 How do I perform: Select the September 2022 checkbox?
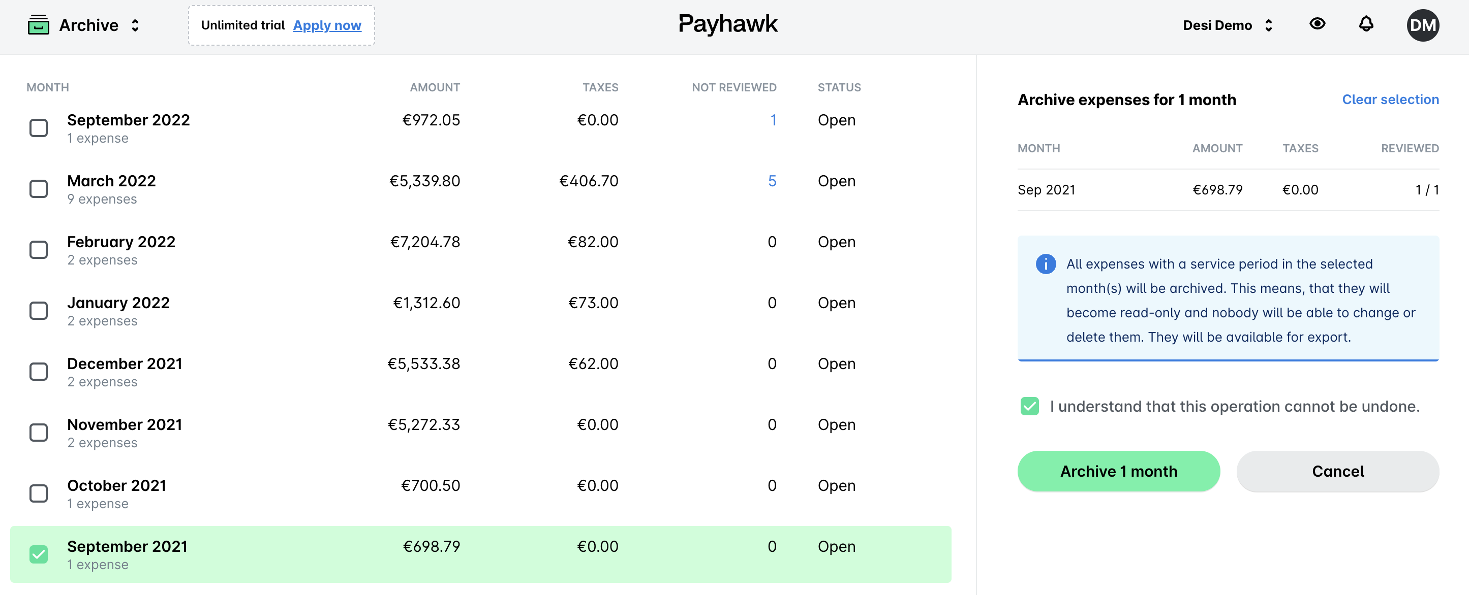point(39,128)
